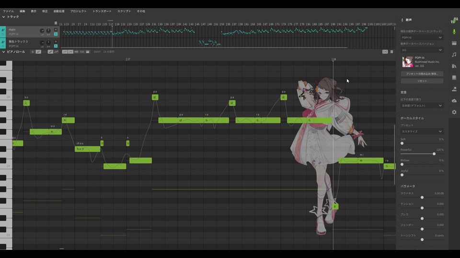Open the Note Properties clapperboard panel
The image size is (460, 258).
click(454, 43)
